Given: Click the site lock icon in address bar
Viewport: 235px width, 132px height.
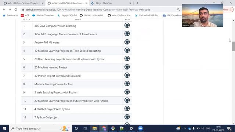Looking at the screenshot, I should pos(23,10).
